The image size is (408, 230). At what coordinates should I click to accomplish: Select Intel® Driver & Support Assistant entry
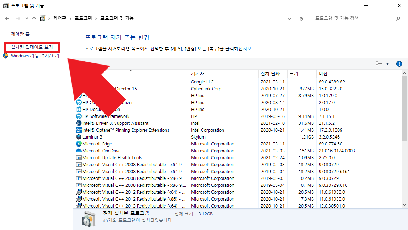point(115,123)
